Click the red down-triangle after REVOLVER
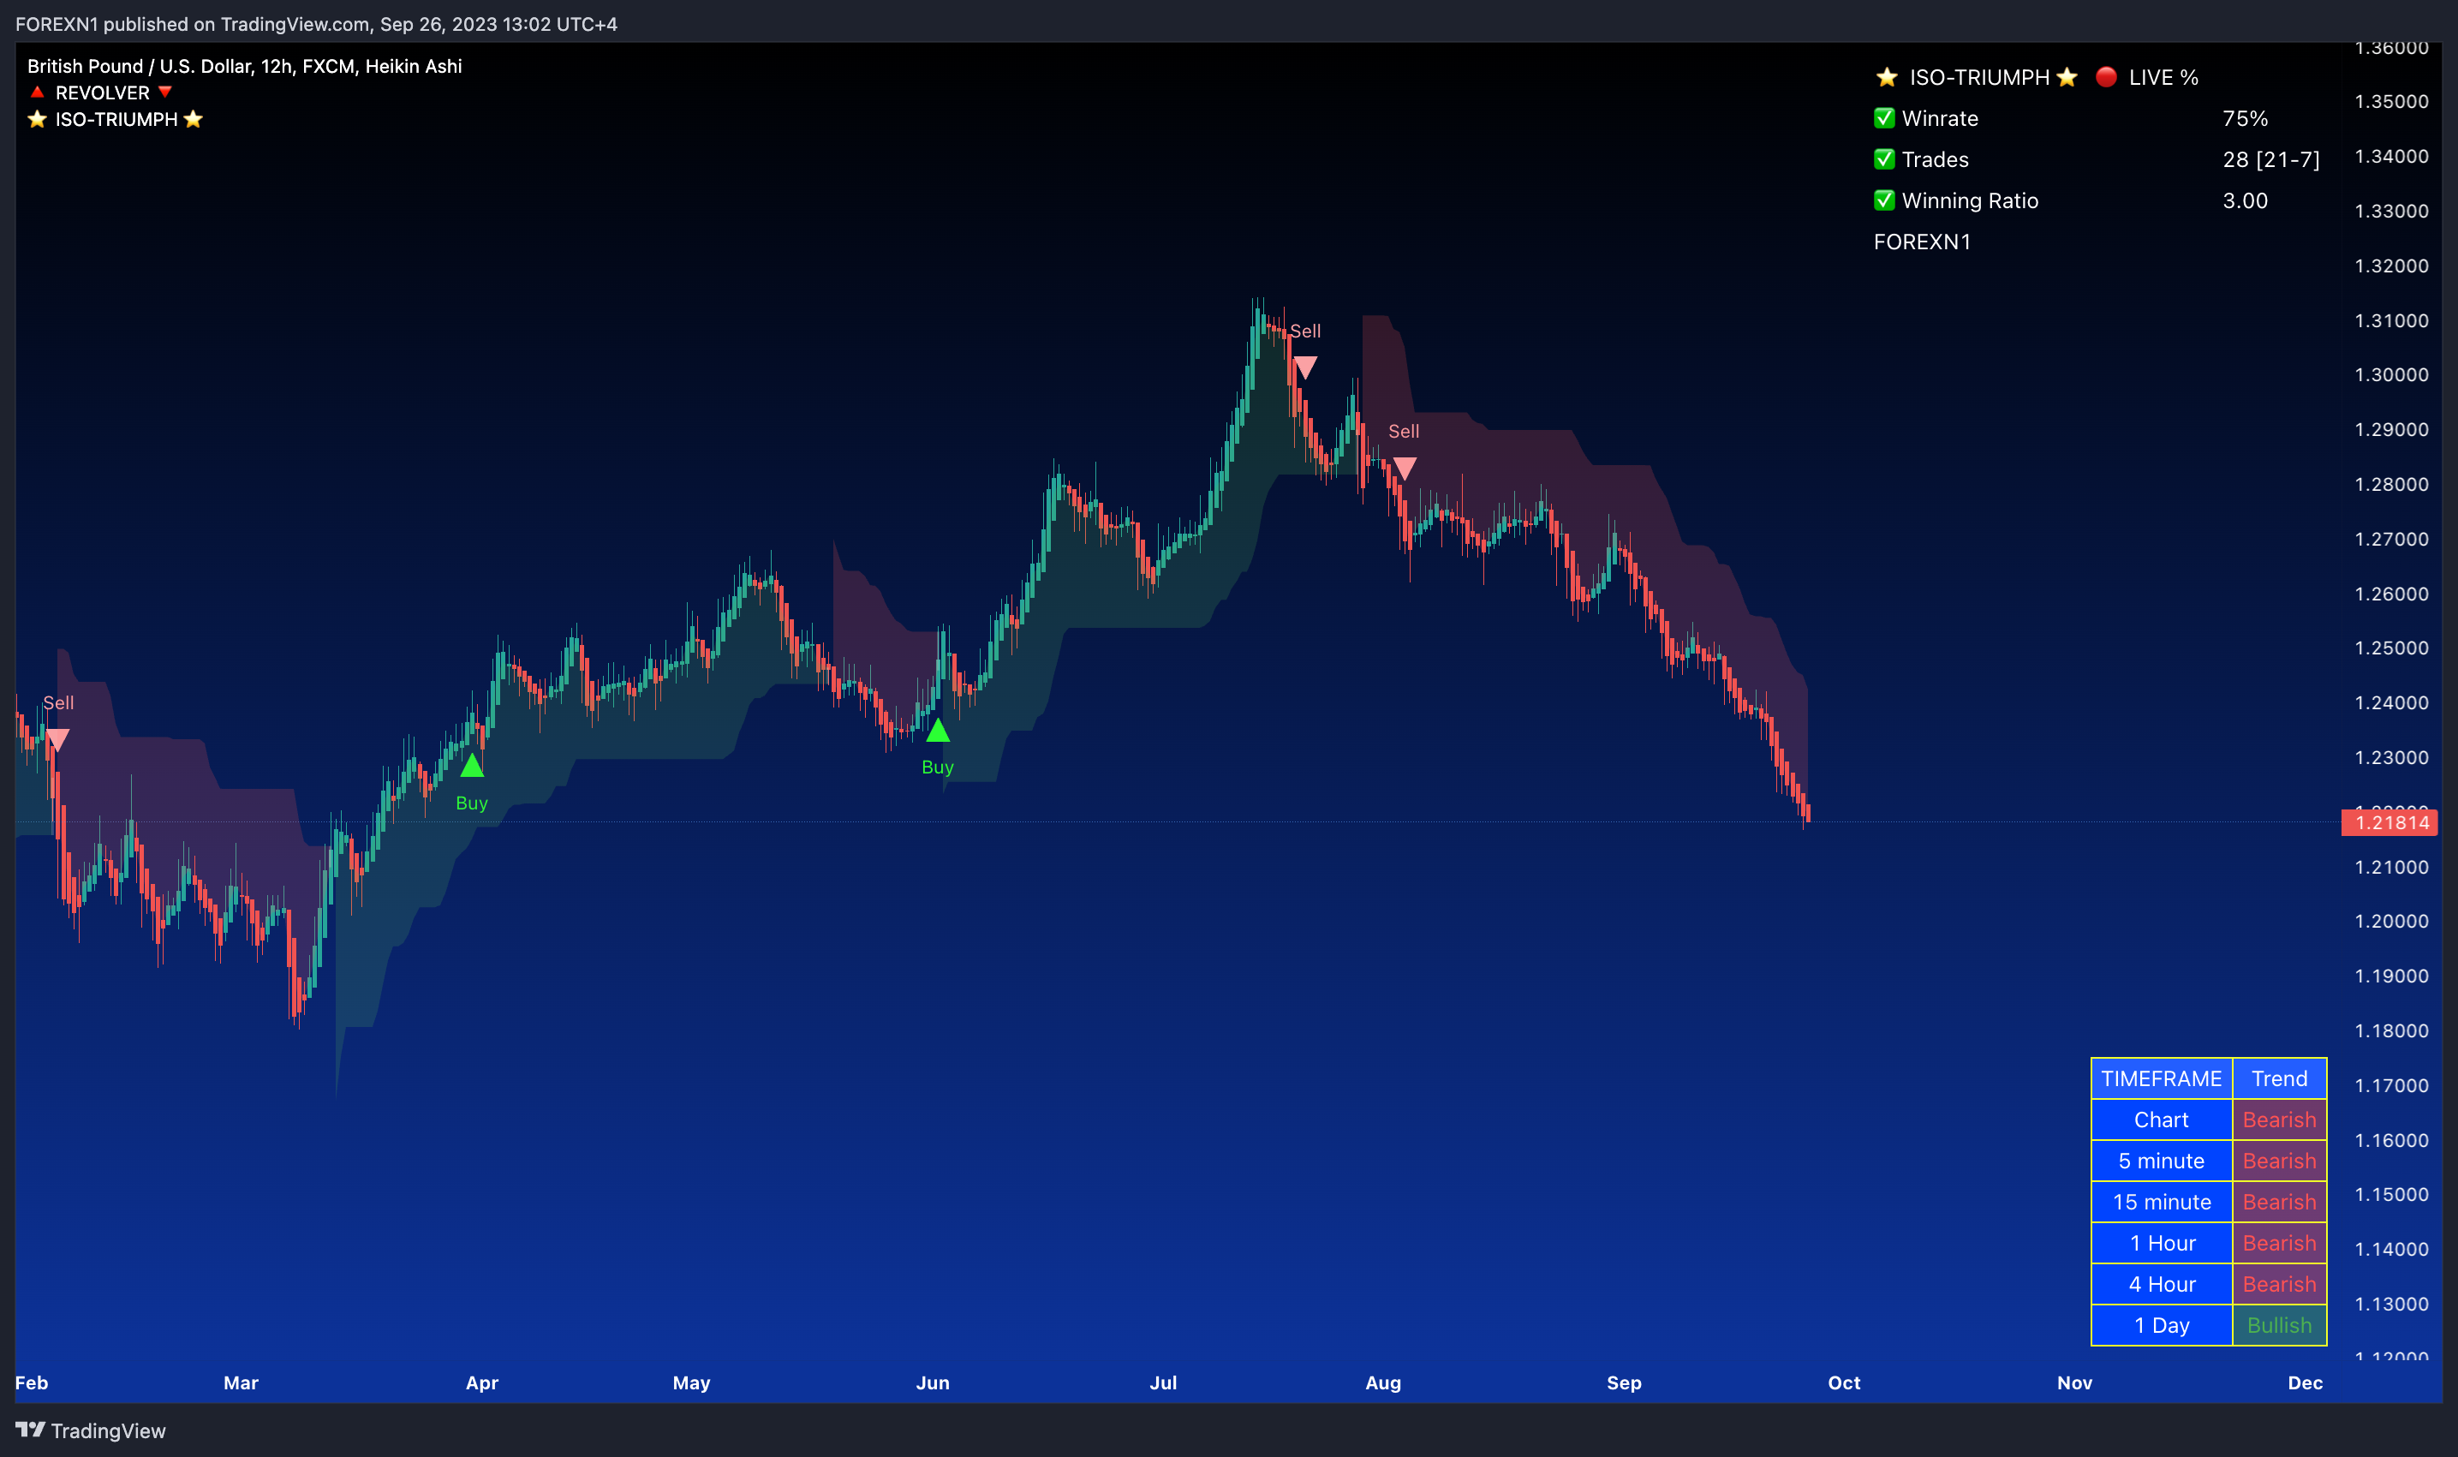Screen dimensions: 2458x1457 point(165,93)
